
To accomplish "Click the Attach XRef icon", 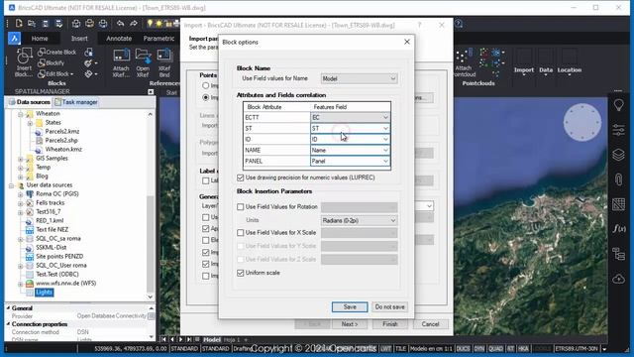I will click(x=121, y=62).
